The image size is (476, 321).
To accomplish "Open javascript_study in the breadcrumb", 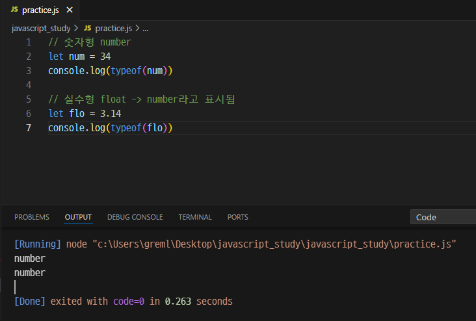I will pyautogui.click(x=41, y=29).
